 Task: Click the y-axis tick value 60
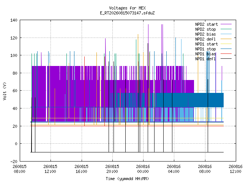tap(15, 91)
